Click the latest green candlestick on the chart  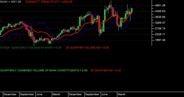point(132,10)
